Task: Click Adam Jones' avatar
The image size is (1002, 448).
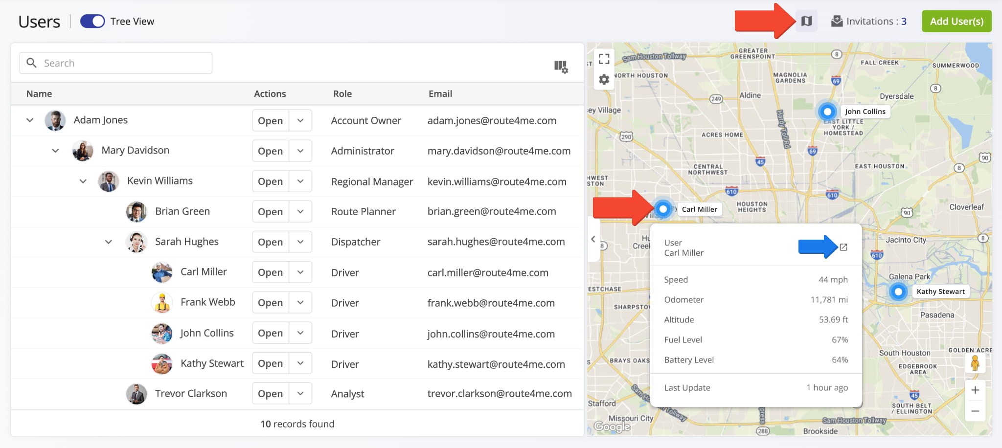Action: pyautogui.click(x=55, y=120)
